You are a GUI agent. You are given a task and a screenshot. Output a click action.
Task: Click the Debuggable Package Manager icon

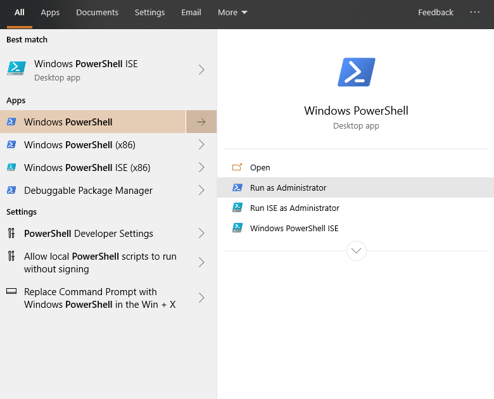[11, 190]
